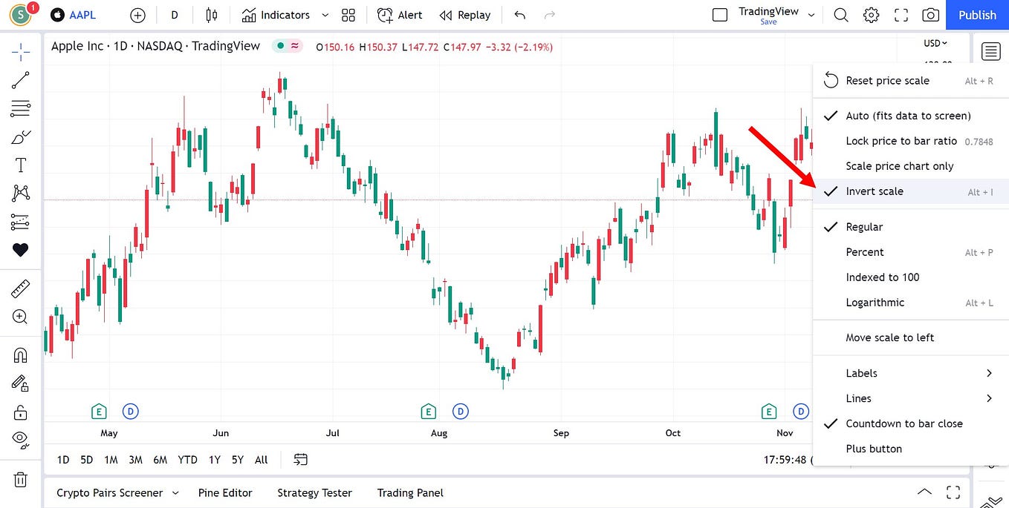Click the trash remove drawings icon
This screenshot has width=1009, height=508.
click(20, 479)
